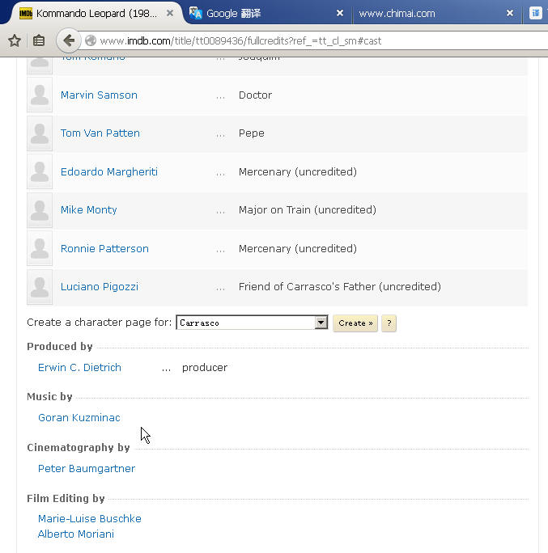
Task: Open composer Goran Kuzminac's link
Action: point(79,417)
